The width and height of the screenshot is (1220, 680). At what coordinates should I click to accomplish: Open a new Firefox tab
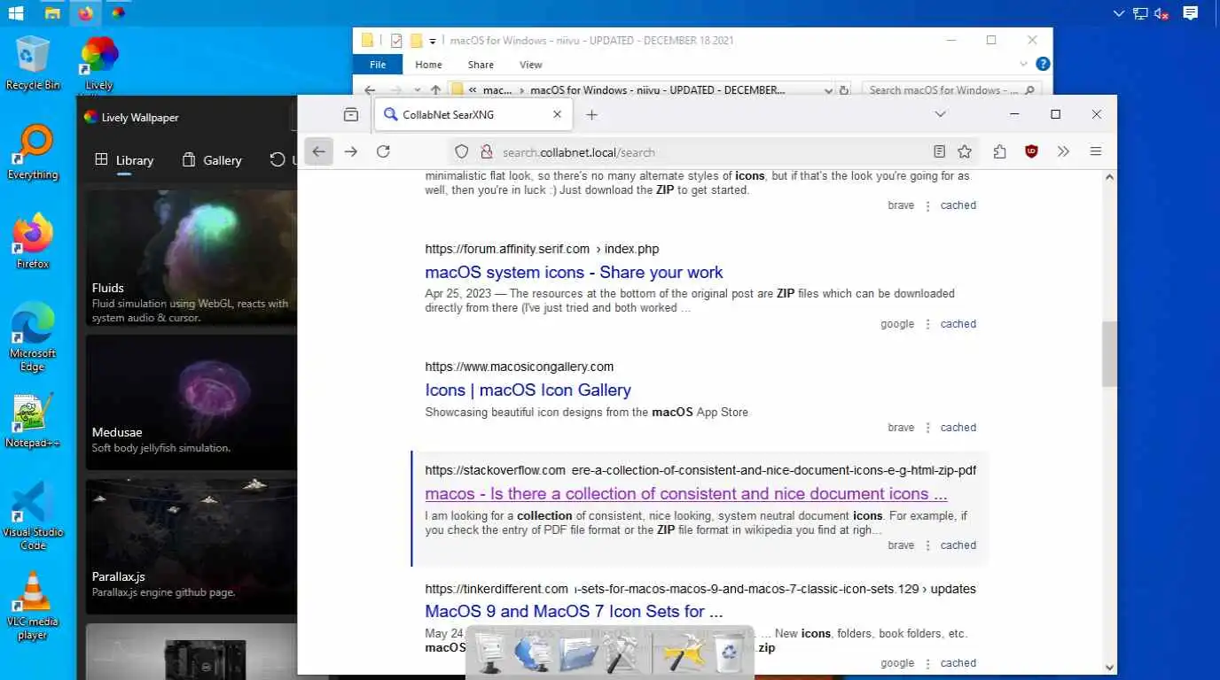(592, 114)
